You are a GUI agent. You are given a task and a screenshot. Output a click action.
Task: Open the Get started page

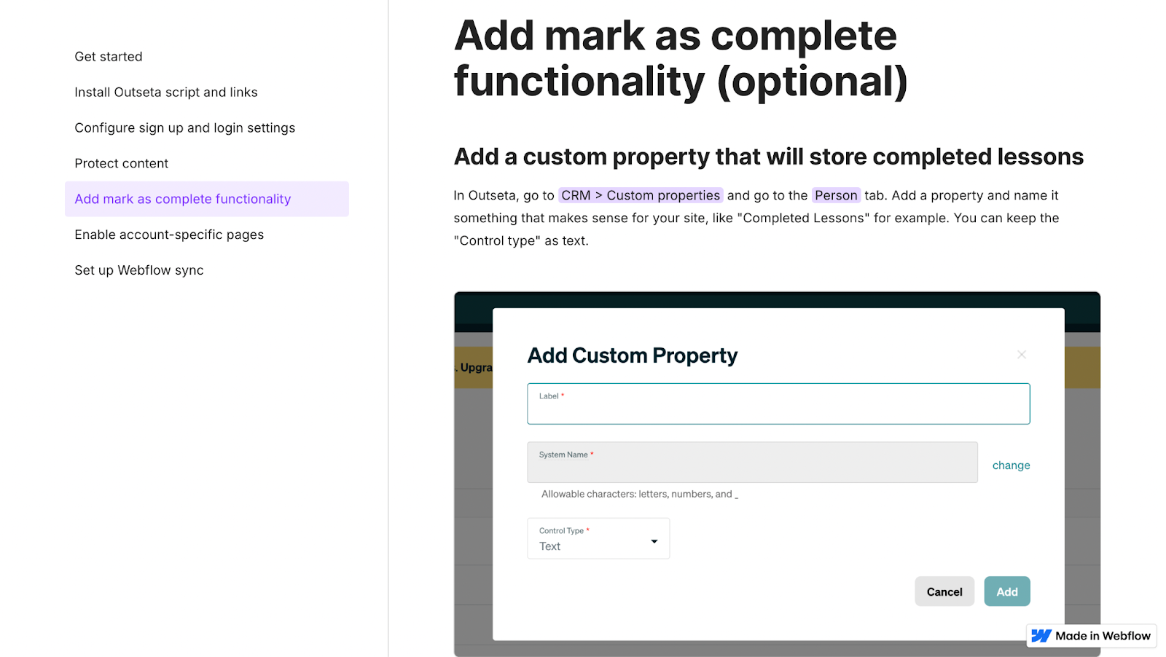(109, 57)
